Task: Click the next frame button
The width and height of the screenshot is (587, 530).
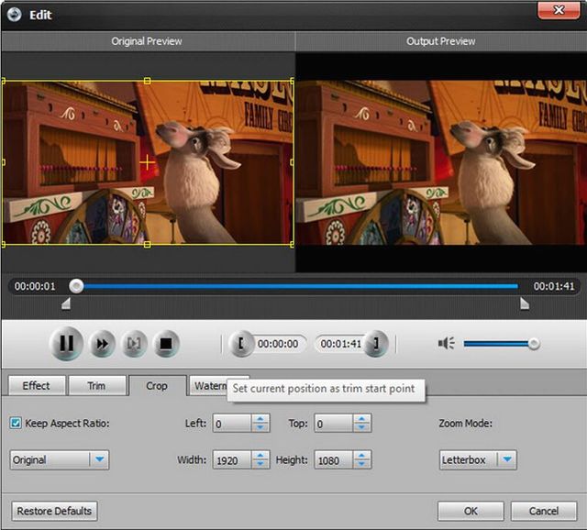Action: [x=134, y=343]
